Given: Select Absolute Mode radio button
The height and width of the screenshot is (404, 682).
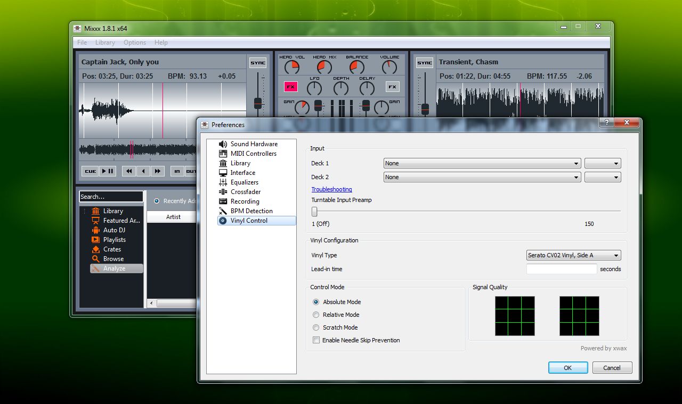Looking at the screenshot, I should (316, 302).
